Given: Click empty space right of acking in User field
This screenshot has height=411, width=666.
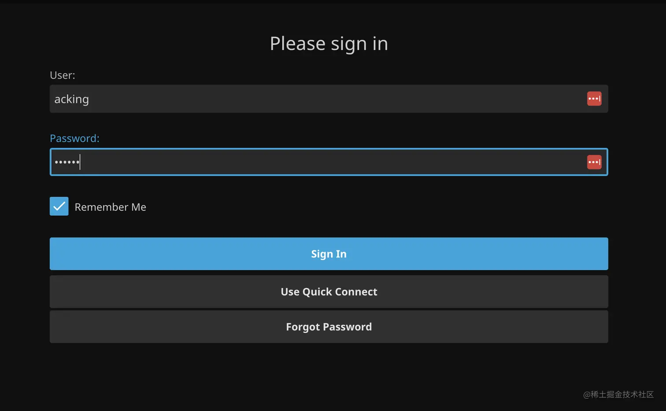Looking at the screenshot, I should coord(335,99).
